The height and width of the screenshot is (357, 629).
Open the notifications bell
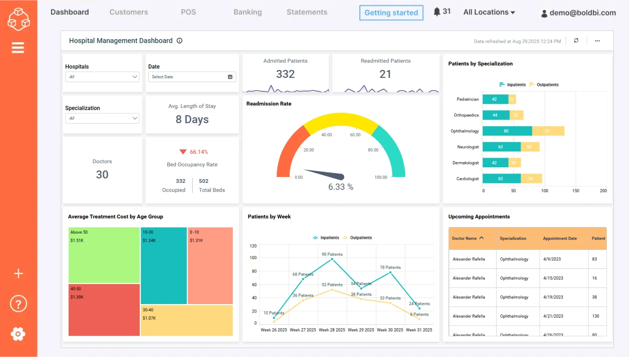pyautogui.click(x=437, y=12)
